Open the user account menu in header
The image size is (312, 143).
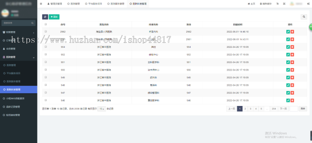pos(296,3)
